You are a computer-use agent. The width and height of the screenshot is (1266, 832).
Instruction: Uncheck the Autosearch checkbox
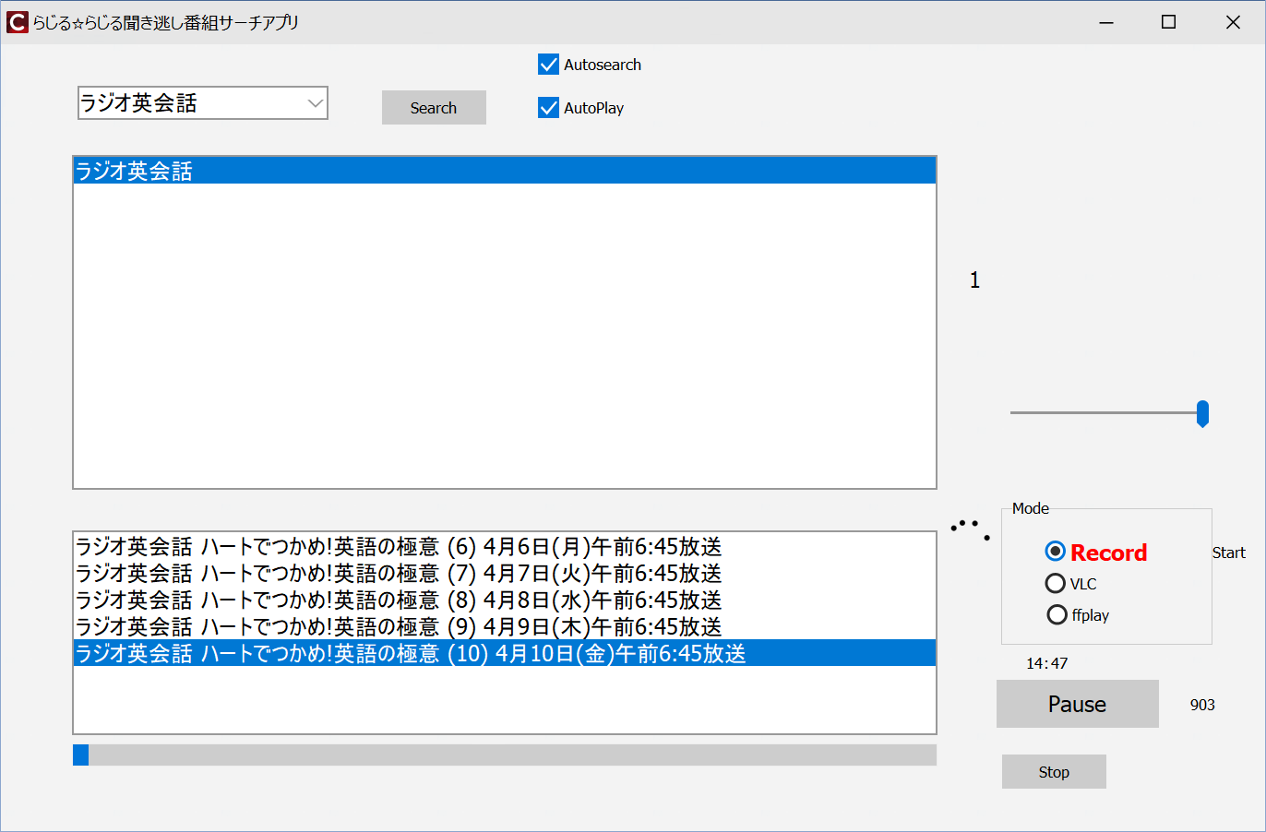click(549, 65)
